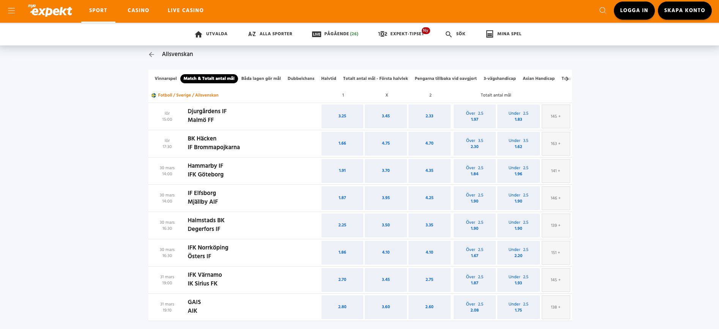Open the Djurgårdens IF vs Malmö FF match
The height and width of the screenshot is (329, 719).
tap(207, 116)
